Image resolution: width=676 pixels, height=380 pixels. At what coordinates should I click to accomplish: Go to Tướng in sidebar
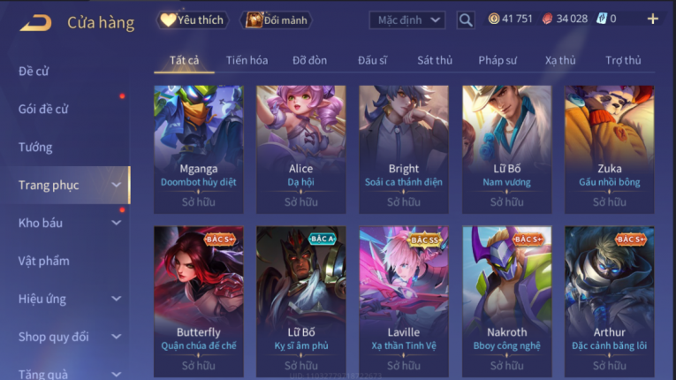click(x=35, y=147)
